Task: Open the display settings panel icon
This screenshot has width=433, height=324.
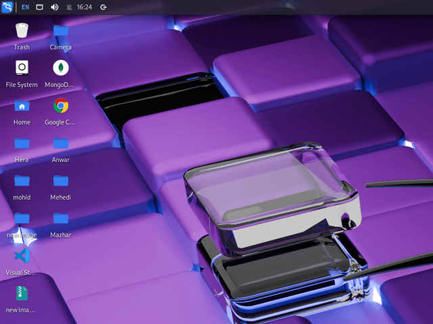Action: click(40, 7)
